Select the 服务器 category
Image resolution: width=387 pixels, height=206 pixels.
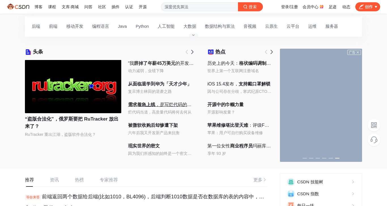332,26
